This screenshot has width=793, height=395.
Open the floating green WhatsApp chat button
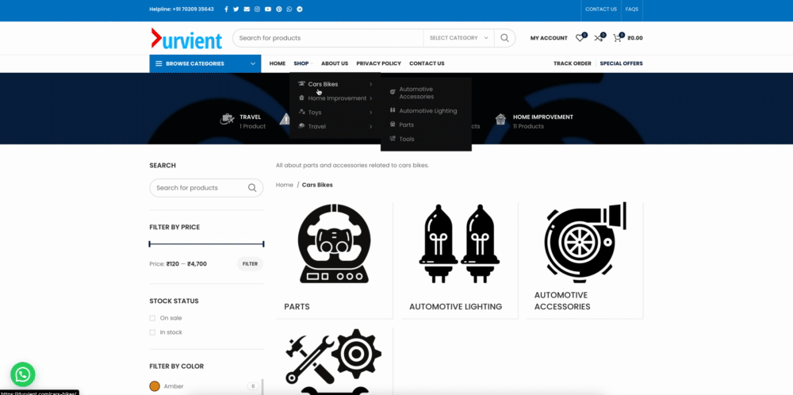tap(23, 374)
